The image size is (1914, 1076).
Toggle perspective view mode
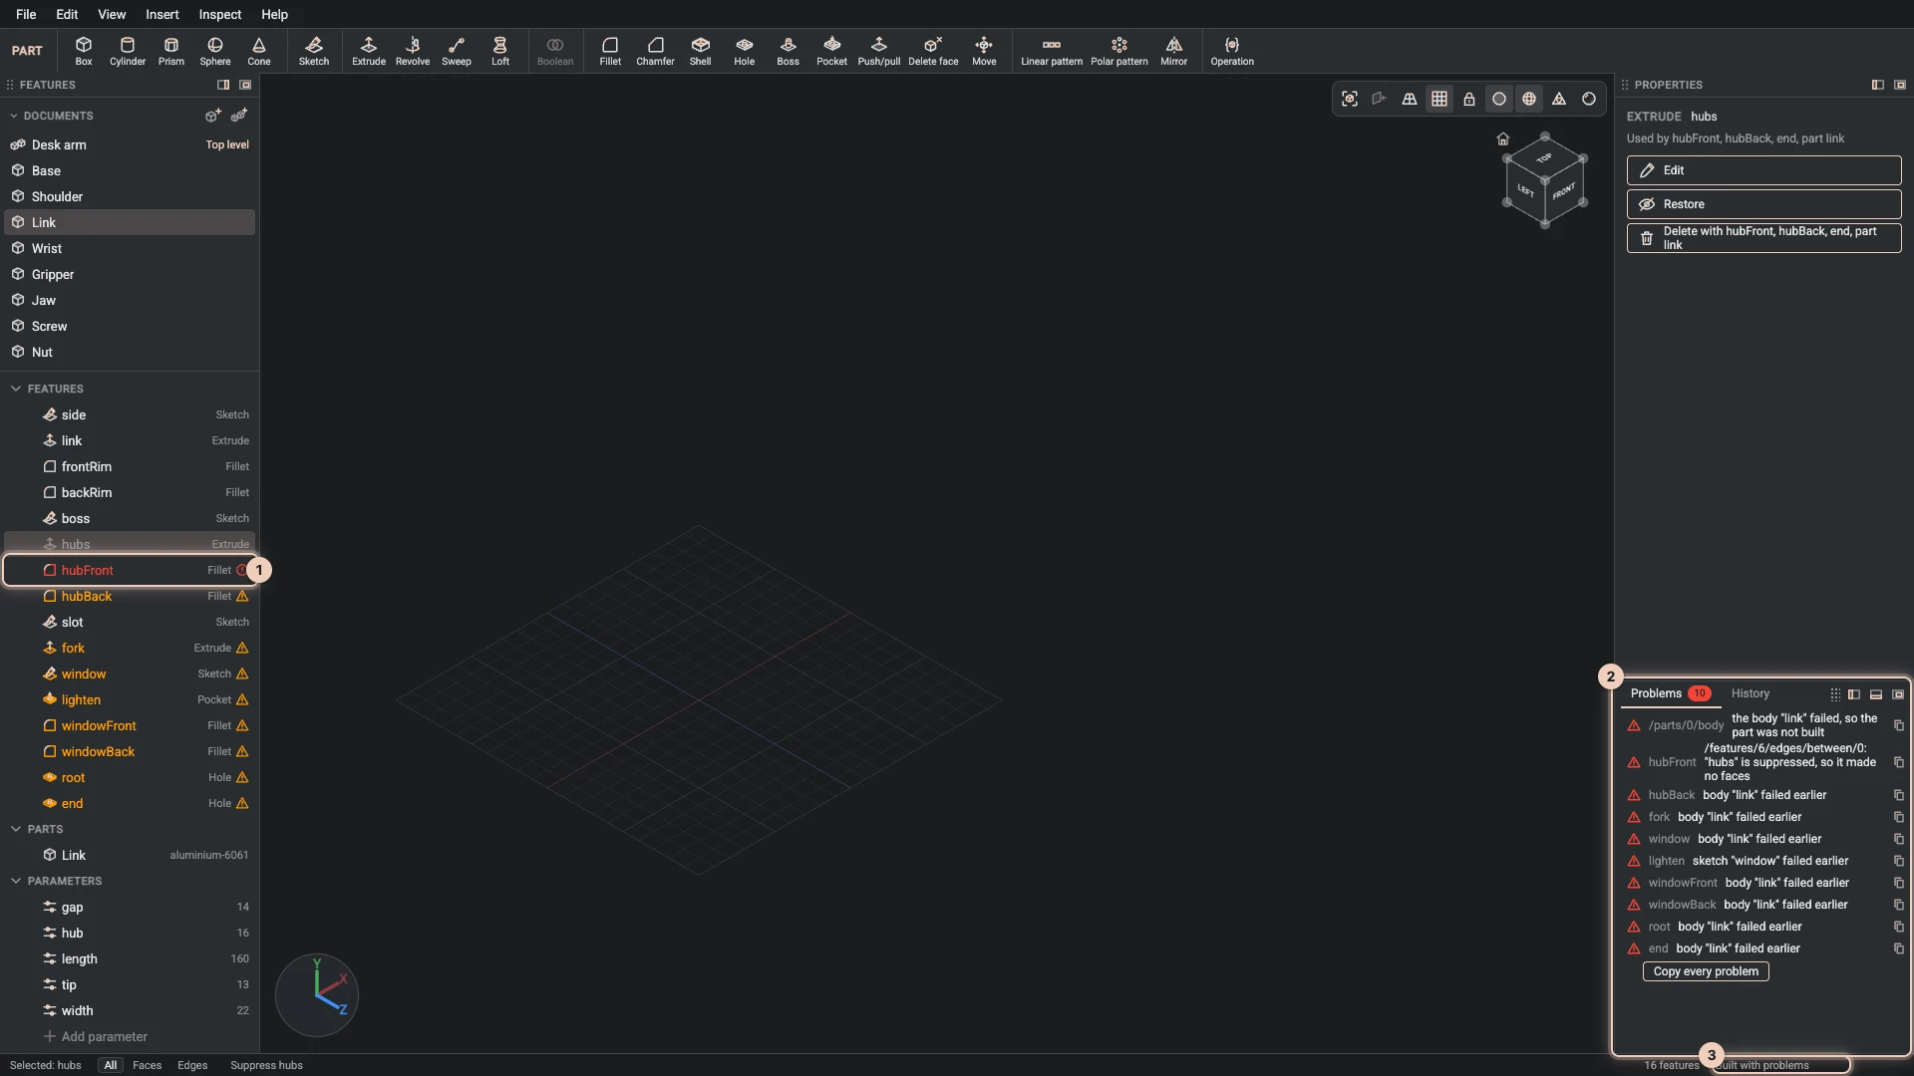1410,99
